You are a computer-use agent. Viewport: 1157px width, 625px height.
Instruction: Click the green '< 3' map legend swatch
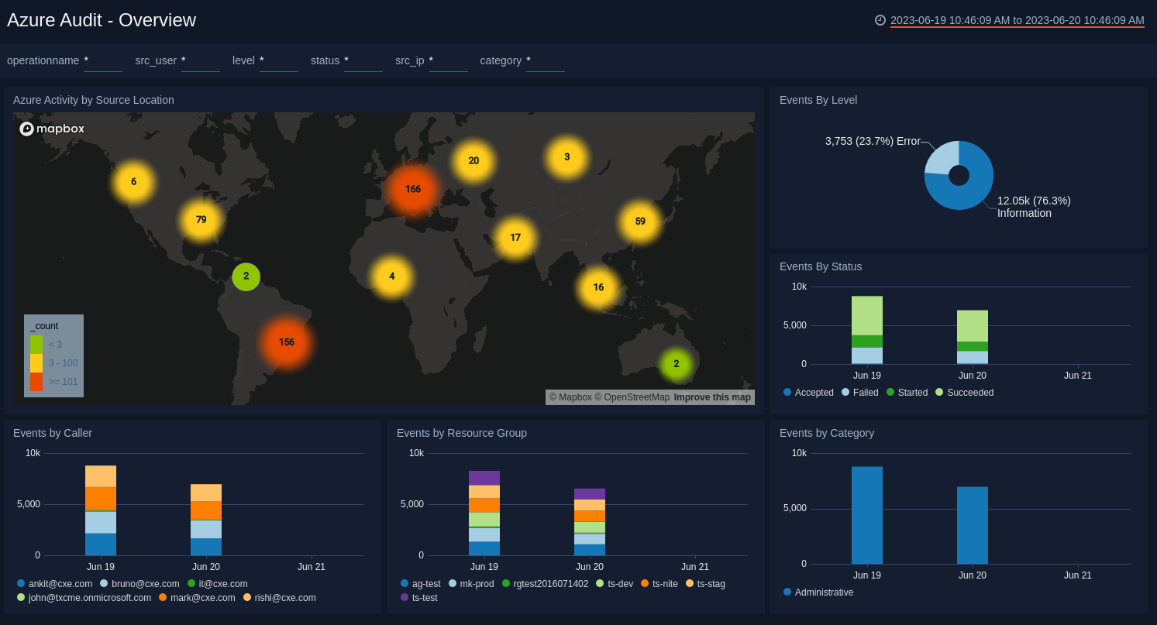tap(36, 345)
